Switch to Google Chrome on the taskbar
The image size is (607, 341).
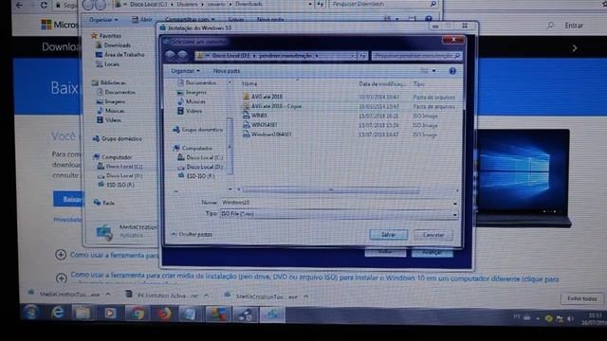coord(137,314)
